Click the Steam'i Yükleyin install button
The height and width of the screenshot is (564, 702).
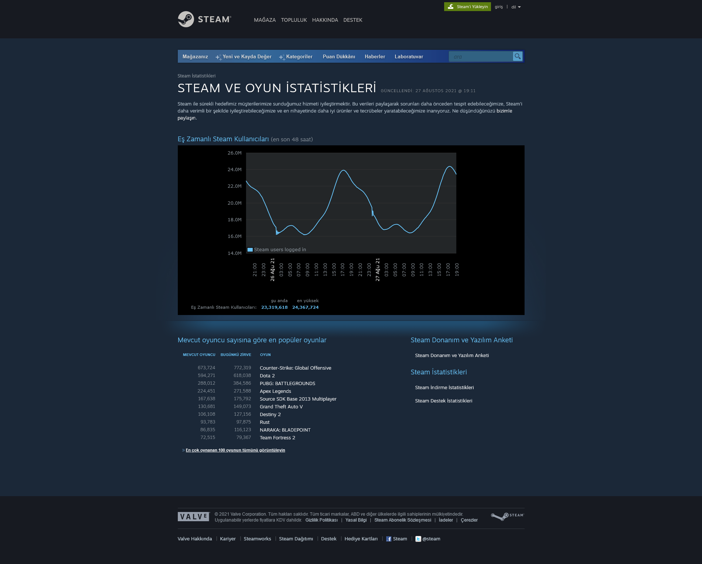467,7
